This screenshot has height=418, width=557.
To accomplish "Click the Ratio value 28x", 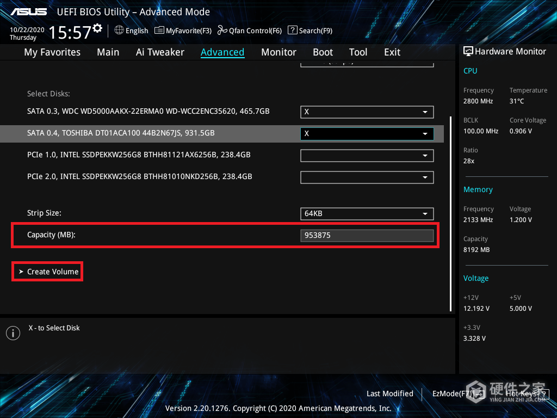I will pyautogui.click(x=468, y=161).
